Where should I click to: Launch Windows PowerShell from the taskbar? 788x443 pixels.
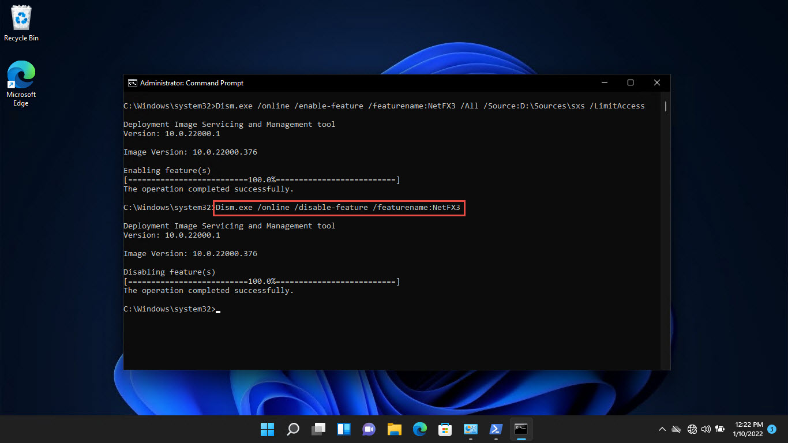[496, 429]
